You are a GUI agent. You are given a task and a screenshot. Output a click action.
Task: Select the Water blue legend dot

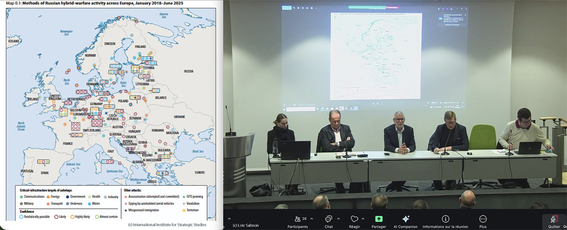(89, 203)
